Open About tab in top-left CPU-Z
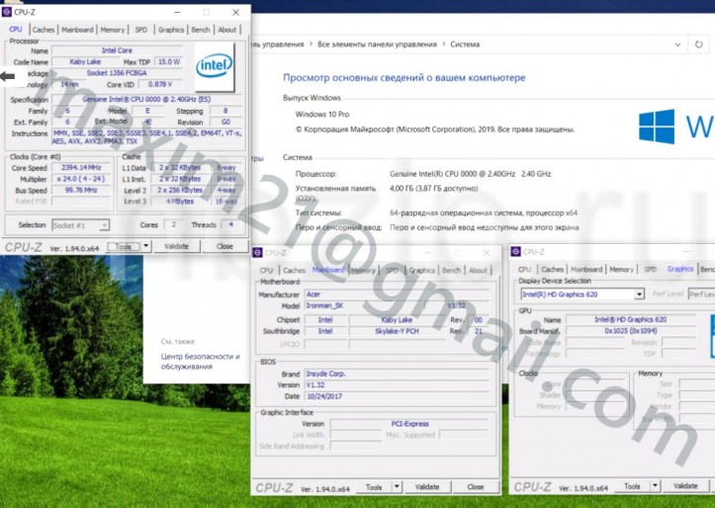Screen dimensions: 715x508 click(x=226, y=30)
